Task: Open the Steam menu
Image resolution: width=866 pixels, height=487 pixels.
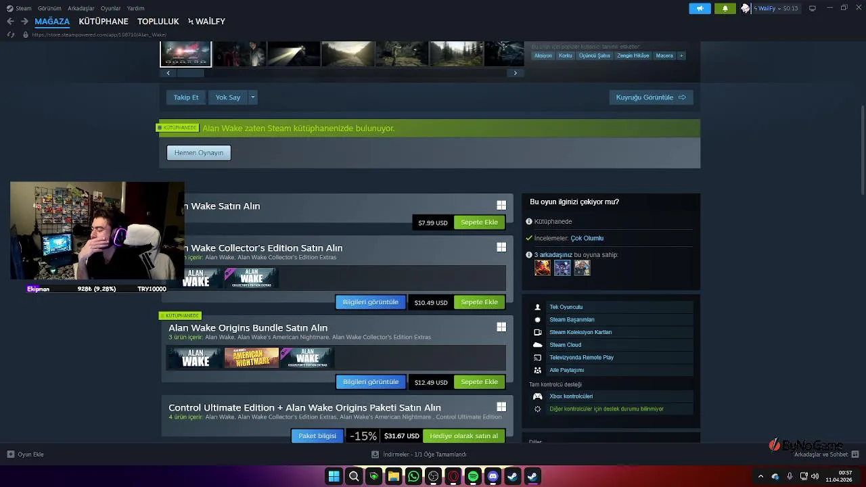Action: click(24, 8)
